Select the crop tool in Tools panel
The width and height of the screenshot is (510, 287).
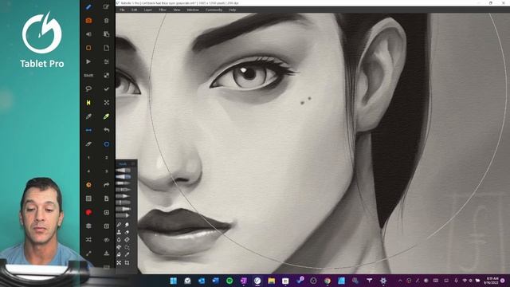point(127,262)
